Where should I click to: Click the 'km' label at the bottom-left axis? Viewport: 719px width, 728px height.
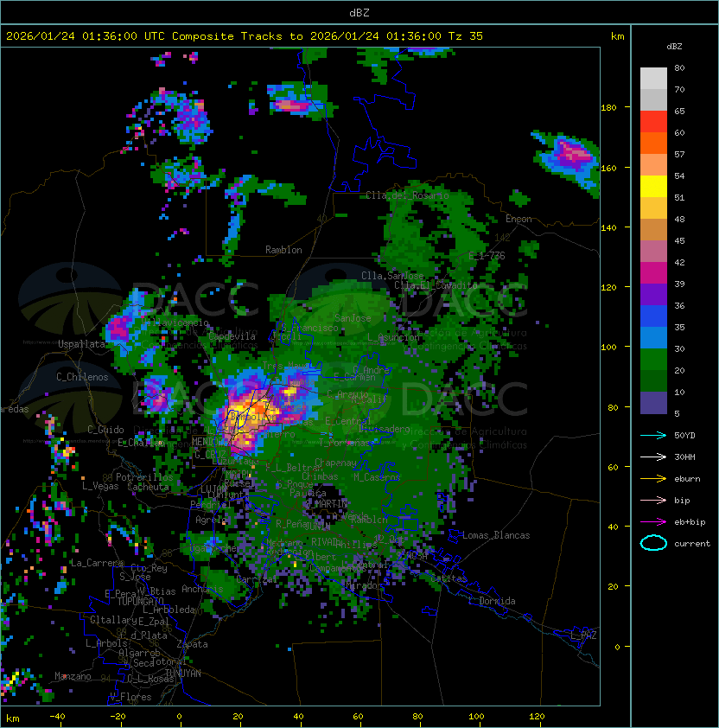pyautogui.click(x=13, y=718)
